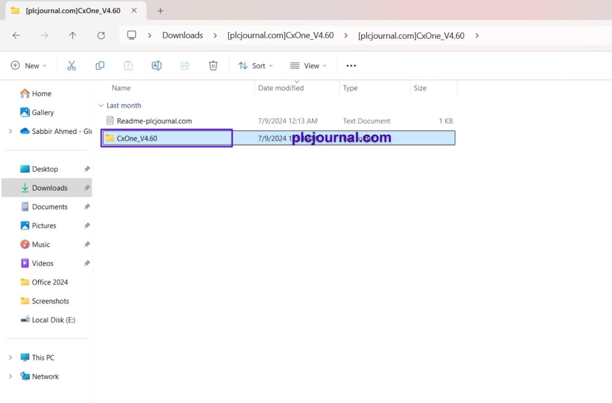Delete the CxOne_V4.60 folder
This screenshot has height=403, width=612.
point(213,65)
